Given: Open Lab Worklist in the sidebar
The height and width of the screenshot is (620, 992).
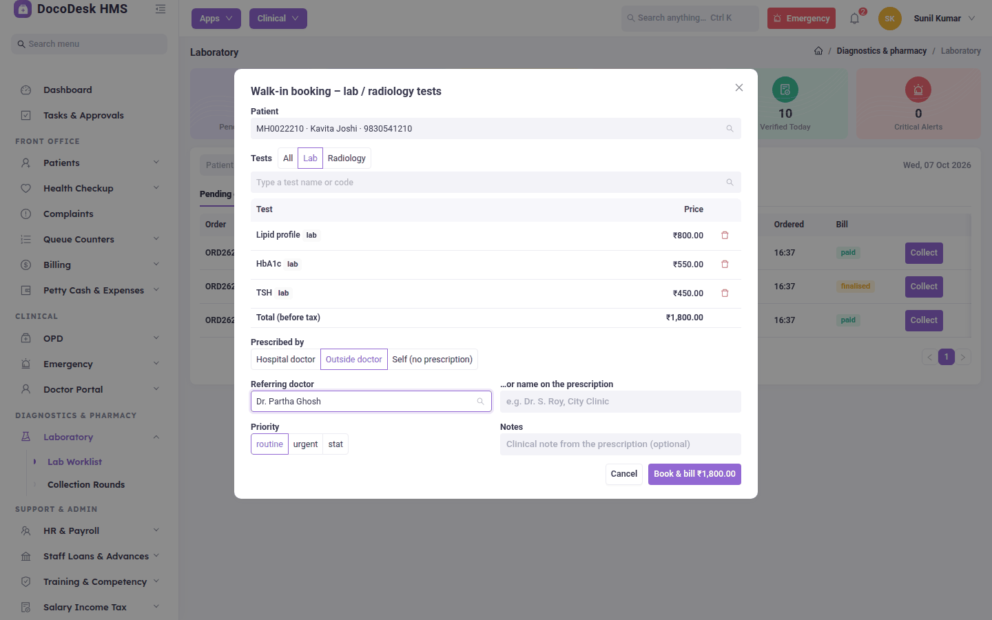Looking at the screenshot, I should (74, 462).
